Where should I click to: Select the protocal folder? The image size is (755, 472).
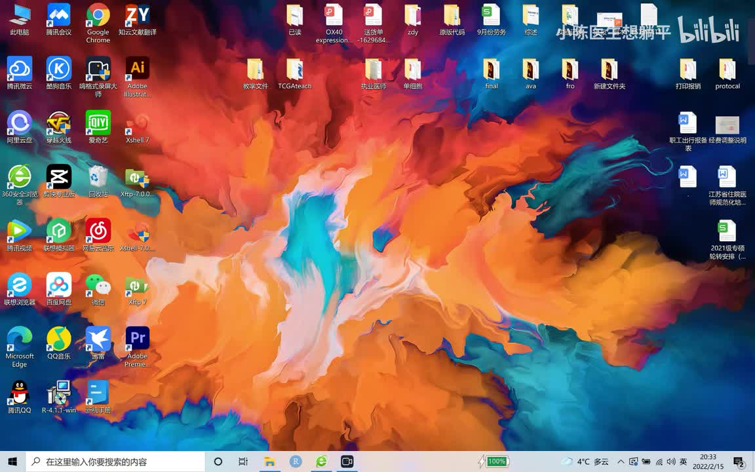[727, 73]
